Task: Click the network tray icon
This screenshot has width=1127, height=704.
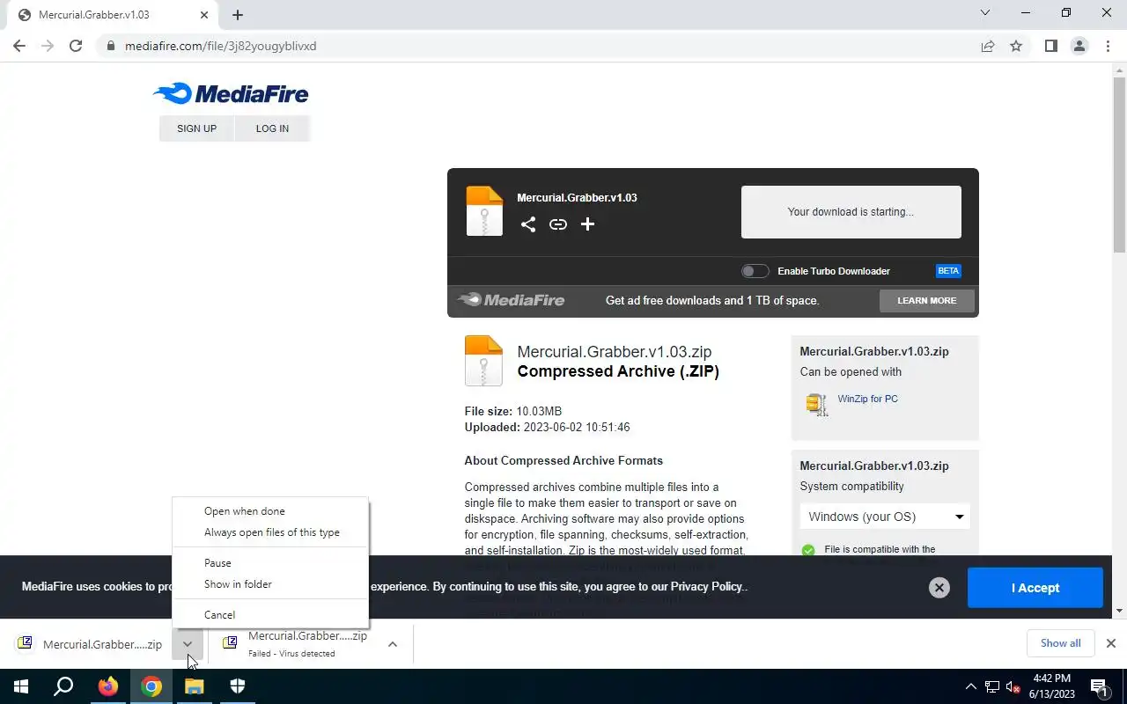Action: 992,687
